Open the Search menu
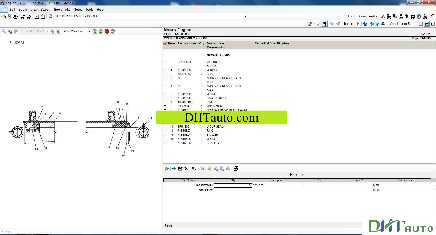The height and width of the screenshot is (235, 436). click(46, 10)
